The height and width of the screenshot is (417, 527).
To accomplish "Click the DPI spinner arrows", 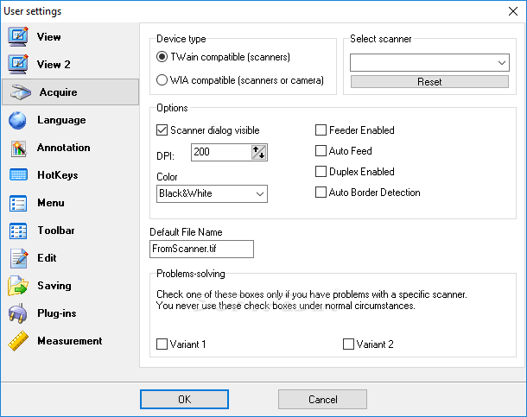I will click(259, 153).
